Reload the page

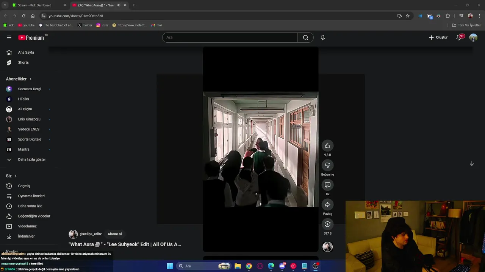23,16
